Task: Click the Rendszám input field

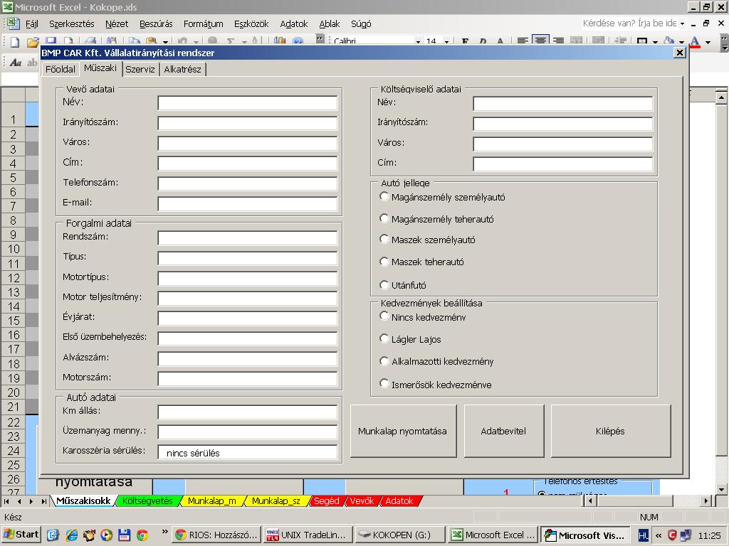Action: click(x=248, y=238)
